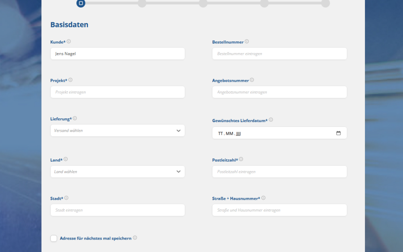Screen dimensions: 403x252
Task: Click the Projekt eintragen input field
Action: [118, 92]
